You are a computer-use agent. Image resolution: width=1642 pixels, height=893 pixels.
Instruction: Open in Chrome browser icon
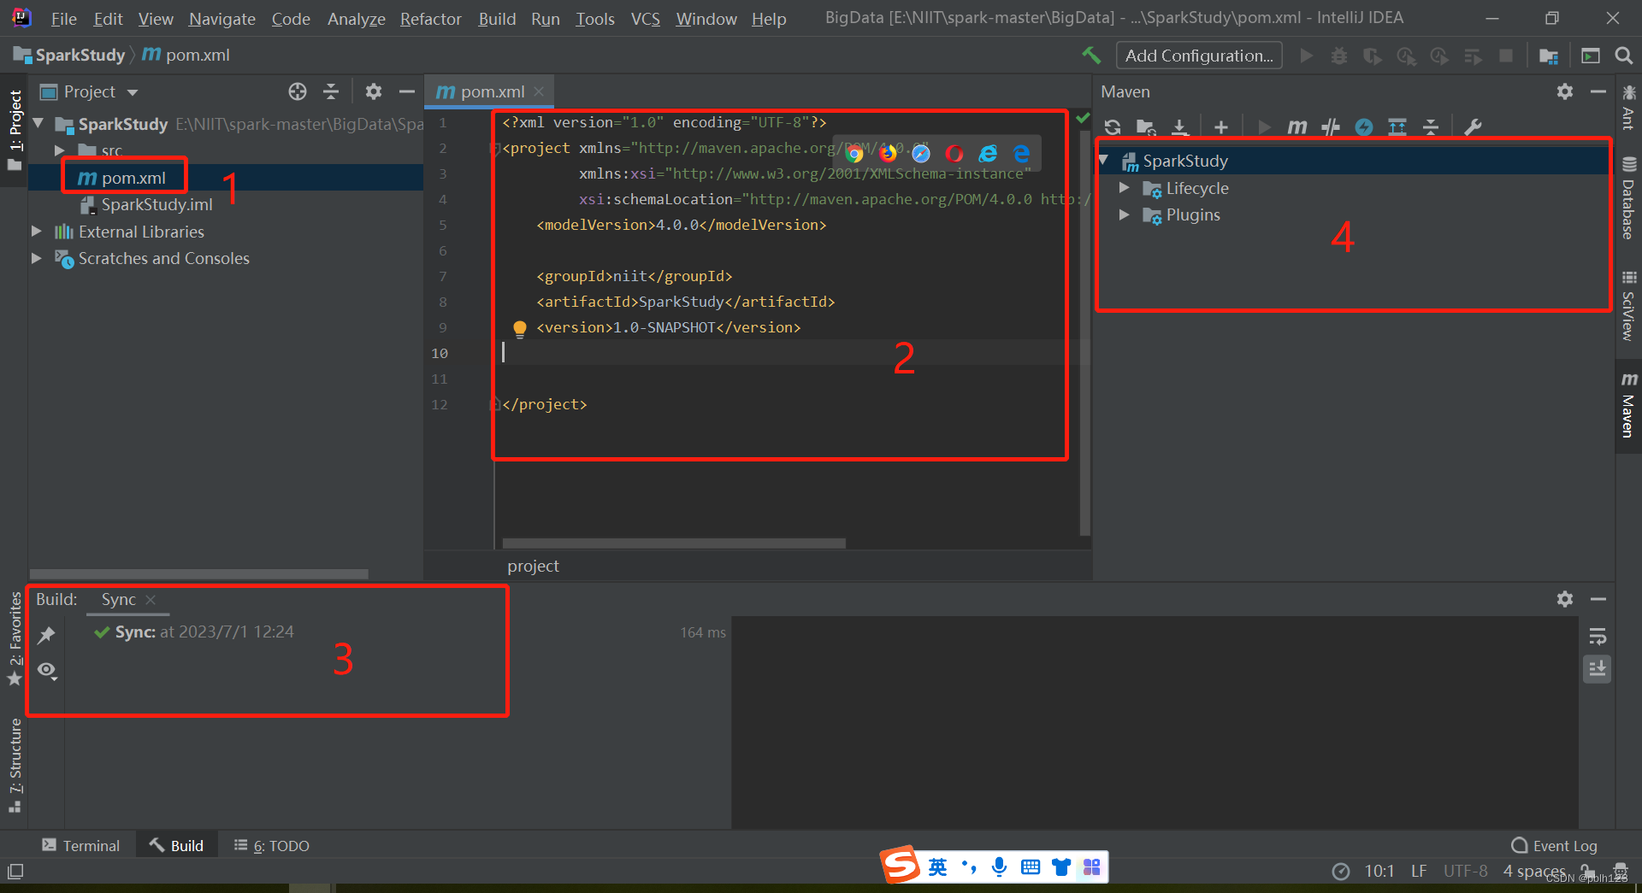pyautogui.click(x=854, y=153)
